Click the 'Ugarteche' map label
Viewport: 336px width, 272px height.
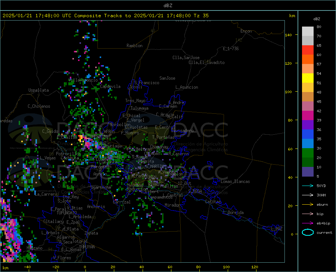pyautogui.click(x=101, y=187)
